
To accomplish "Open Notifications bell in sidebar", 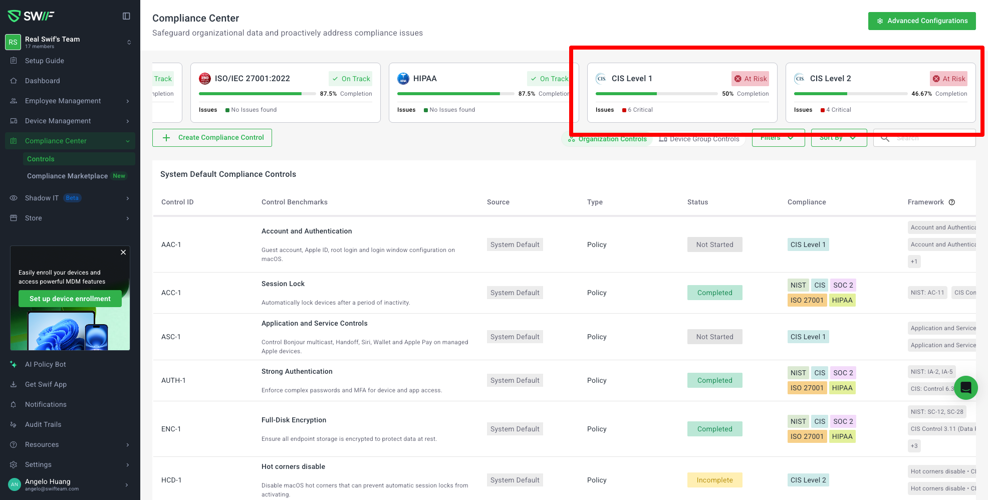I will 14,404.
